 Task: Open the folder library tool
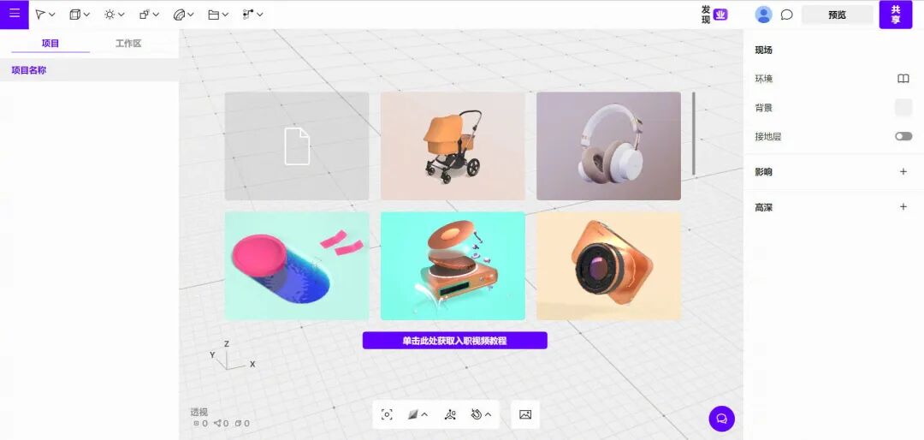pos(213,15)
